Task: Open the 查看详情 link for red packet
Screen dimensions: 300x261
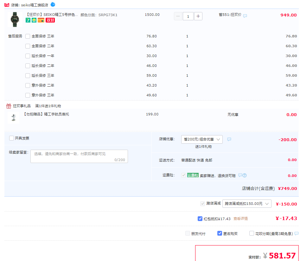Action: pos(240,219)
